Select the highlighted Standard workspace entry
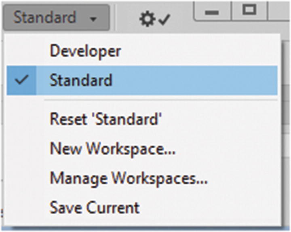 click(81, 80)
